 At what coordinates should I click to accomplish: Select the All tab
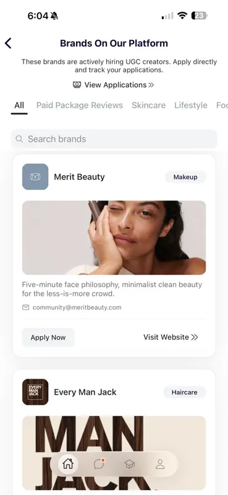[x=19, y=105]
